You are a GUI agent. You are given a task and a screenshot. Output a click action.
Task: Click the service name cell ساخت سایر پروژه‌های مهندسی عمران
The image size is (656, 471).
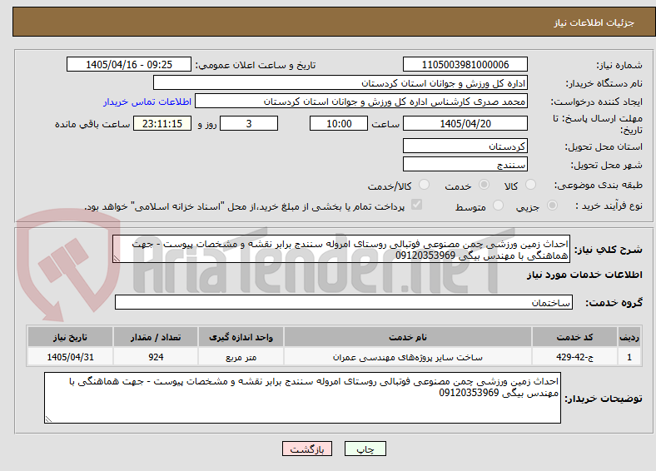[408, 357]
